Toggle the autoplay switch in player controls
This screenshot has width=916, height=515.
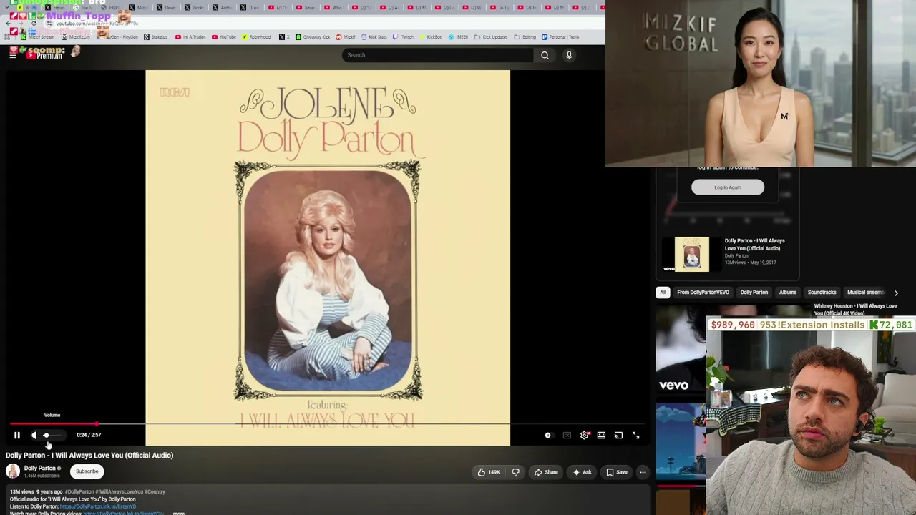tap(548, 435)
